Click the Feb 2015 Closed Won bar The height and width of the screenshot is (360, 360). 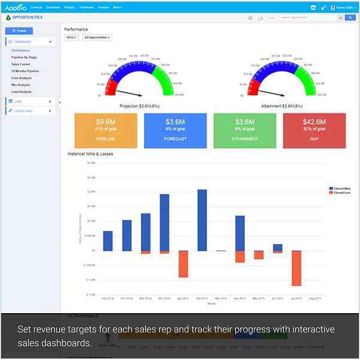[x=202, y=220]
